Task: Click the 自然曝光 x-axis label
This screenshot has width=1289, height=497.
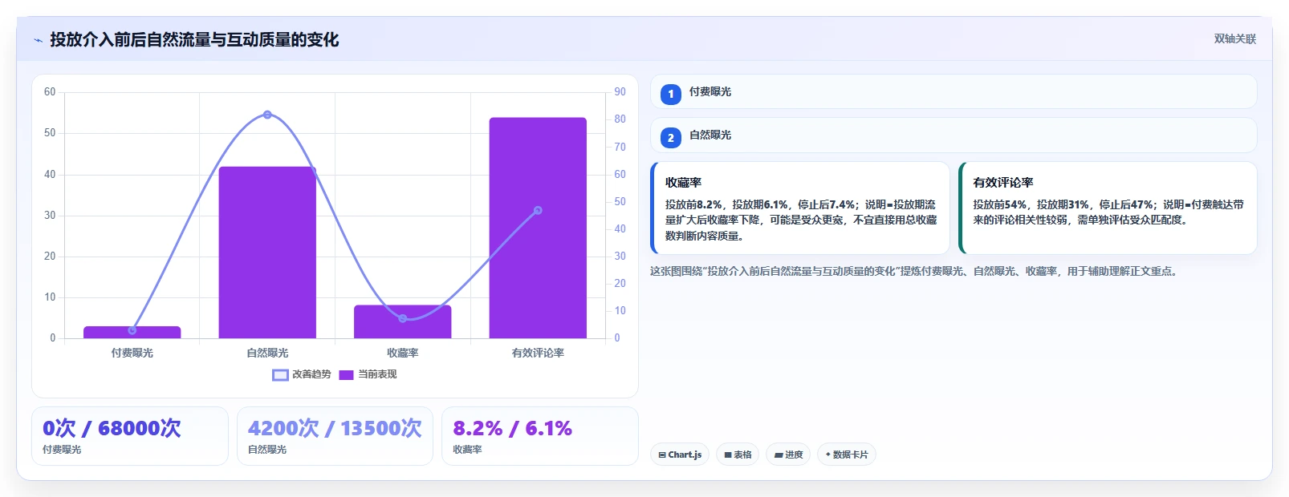Action: [267, 353]
